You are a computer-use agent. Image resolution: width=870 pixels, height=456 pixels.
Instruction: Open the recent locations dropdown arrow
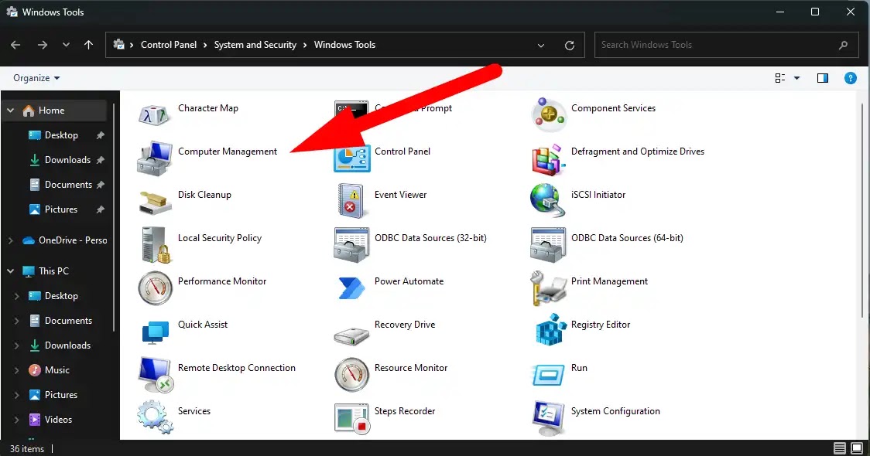point(66,45)
